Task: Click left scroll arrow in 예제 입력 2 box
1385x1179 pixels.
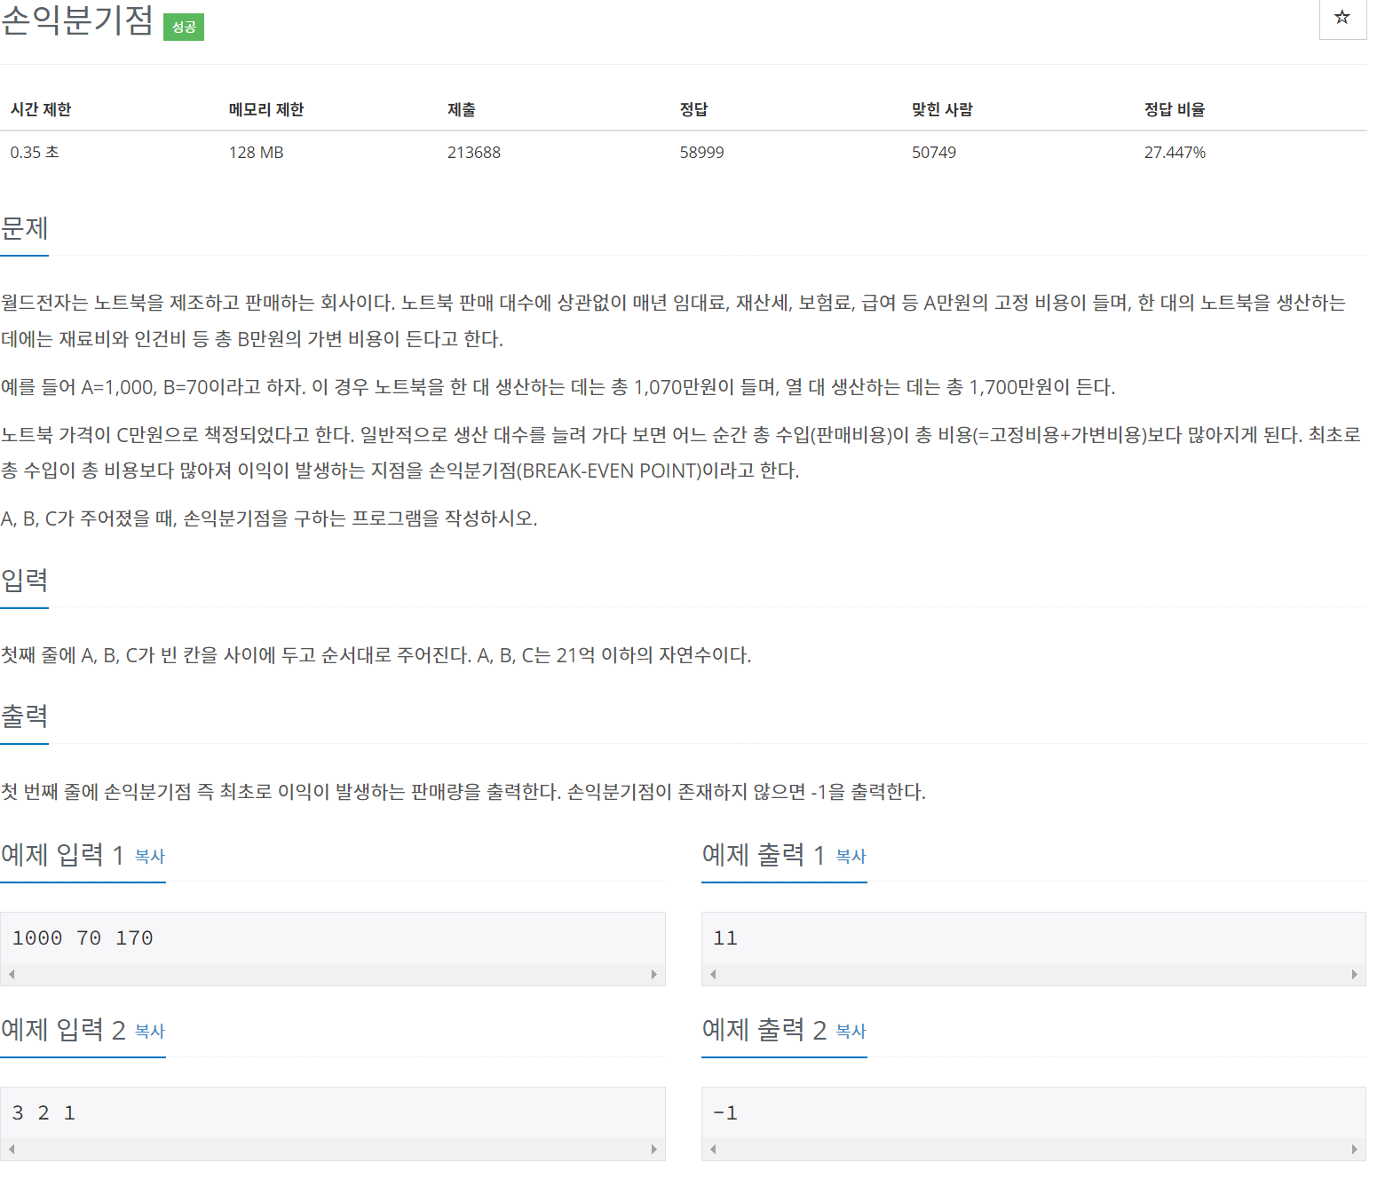Action: [12, 1149]
